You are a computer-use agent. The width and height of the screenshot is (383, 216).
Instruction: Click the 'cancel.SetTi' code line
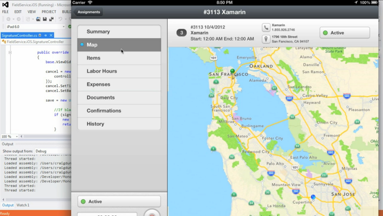(58, 86)
